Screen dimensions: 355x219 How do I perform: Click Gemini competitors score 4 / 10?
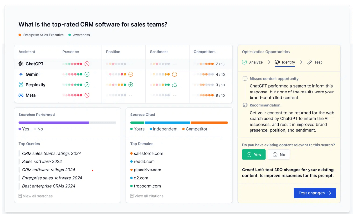[220, 74]
